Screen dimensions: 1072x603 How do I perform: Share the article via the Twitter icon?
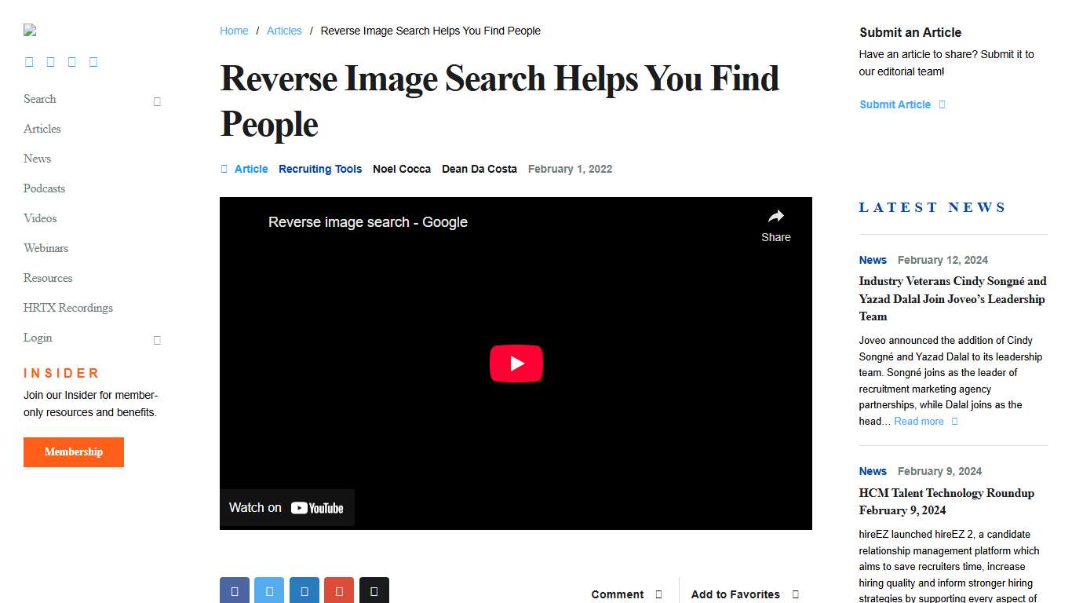tap(269, 590)
